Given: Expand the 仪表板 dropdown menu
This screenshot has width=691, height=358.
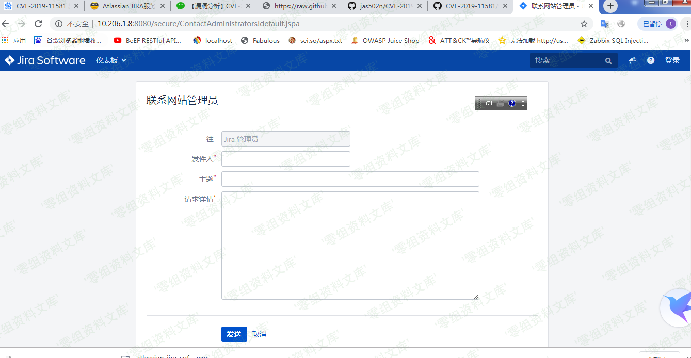Looking at the screenshot, I should pyautogui.click(x=111, y=60).
